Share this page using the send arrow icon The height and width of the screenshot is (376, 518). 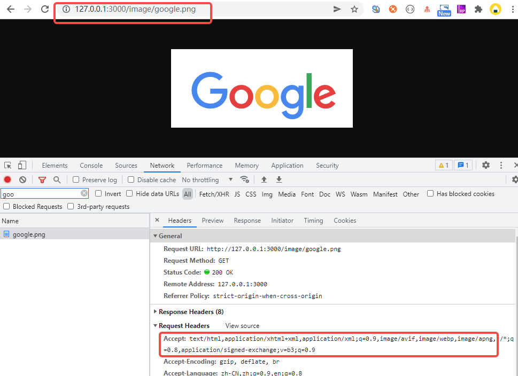[x=337, y=9]
